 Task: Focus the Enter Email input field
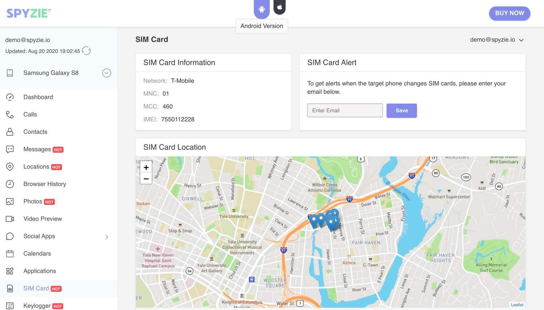[x=344, y=111]
